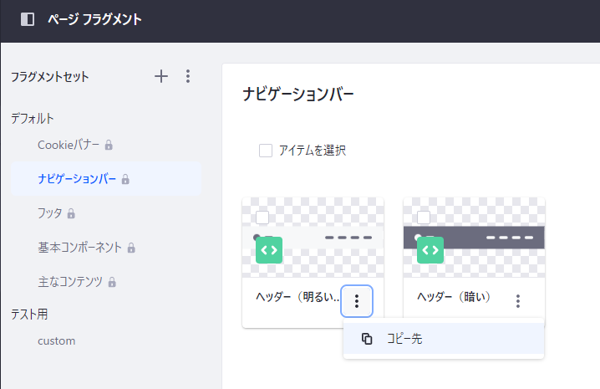The width and height of the screenshot is (600, 389).
Task: Click the green code icon on ヘッダー（明るい）card
Action: 269,250
